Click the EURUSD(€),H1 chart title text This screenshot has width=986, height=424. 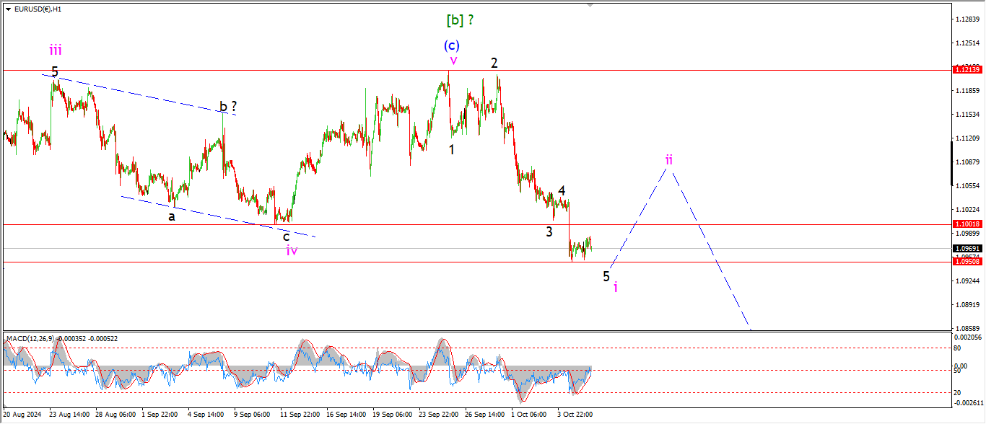[38, 9]
